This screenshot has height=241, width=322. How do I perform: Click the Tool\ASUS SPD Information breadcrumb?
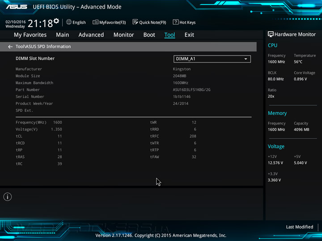pos(43,46)
